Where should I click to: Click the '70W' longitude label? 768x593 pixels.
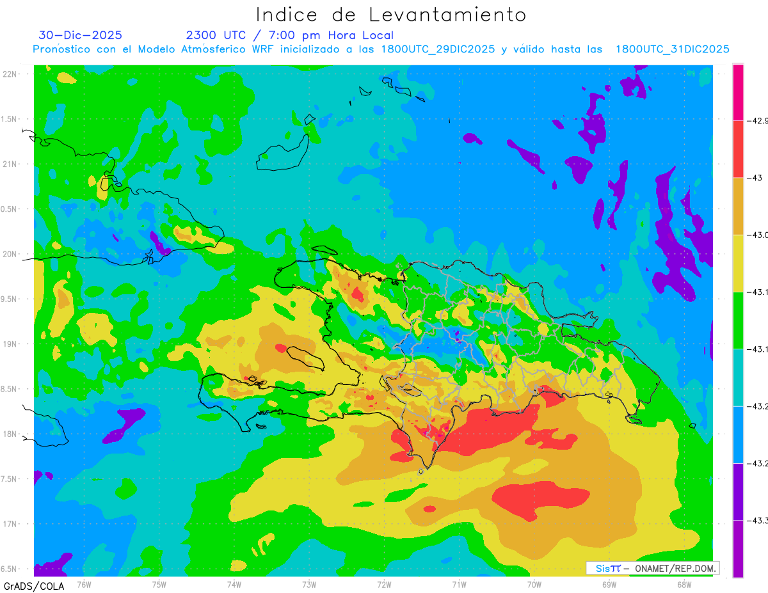(x=534, y=584)
